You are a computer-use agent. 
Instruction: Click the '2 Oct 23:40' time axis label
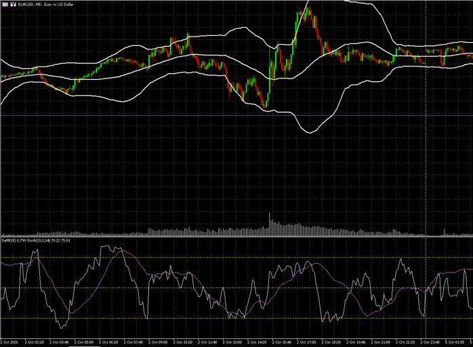[431, 342]
